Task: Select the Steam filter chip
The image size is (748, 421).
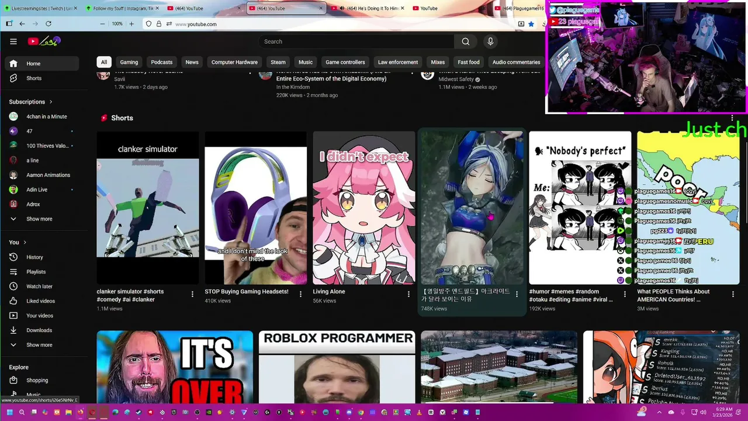Action: tap(278, 62)
